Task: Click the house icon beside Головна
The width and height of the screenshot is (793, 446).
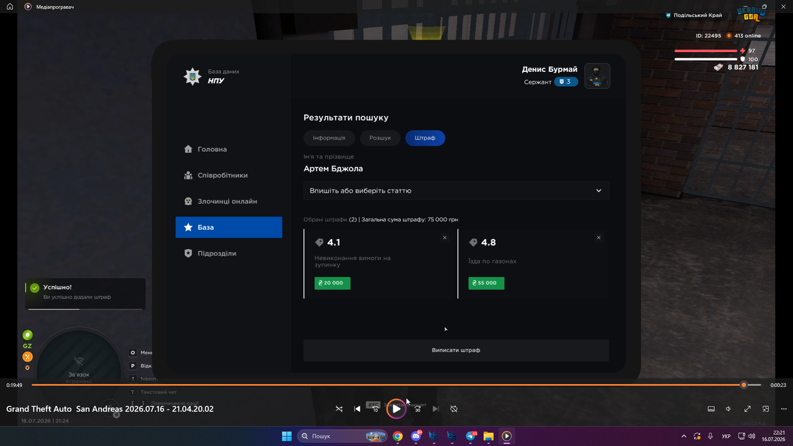Action: pos(188,149)
